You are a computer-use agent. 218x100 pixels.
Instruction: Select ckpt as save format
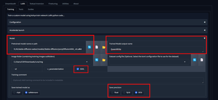[17, 92]
